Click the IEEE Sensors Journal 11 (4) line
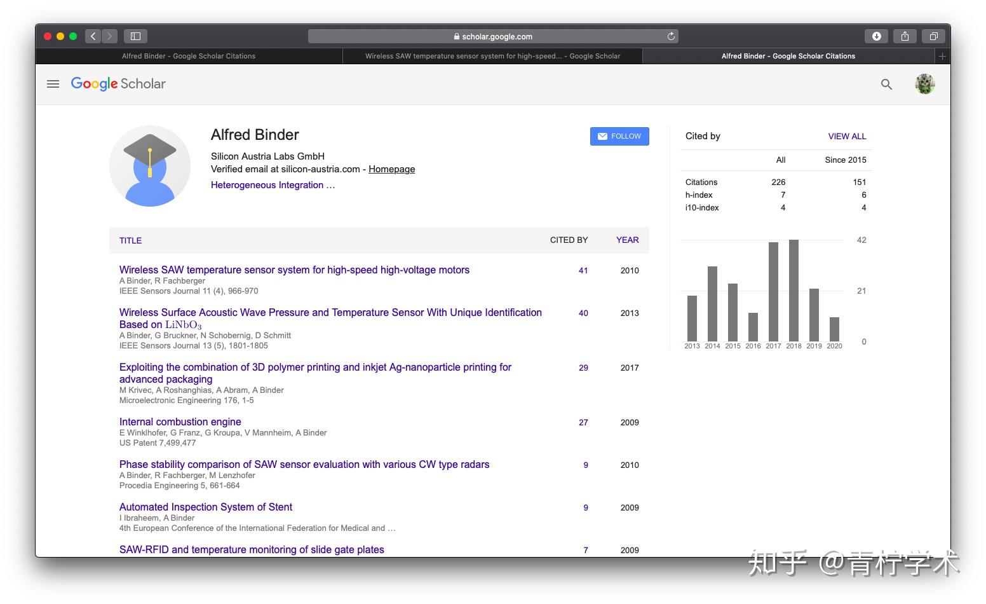Screen dimensions: 986x604 189,291
